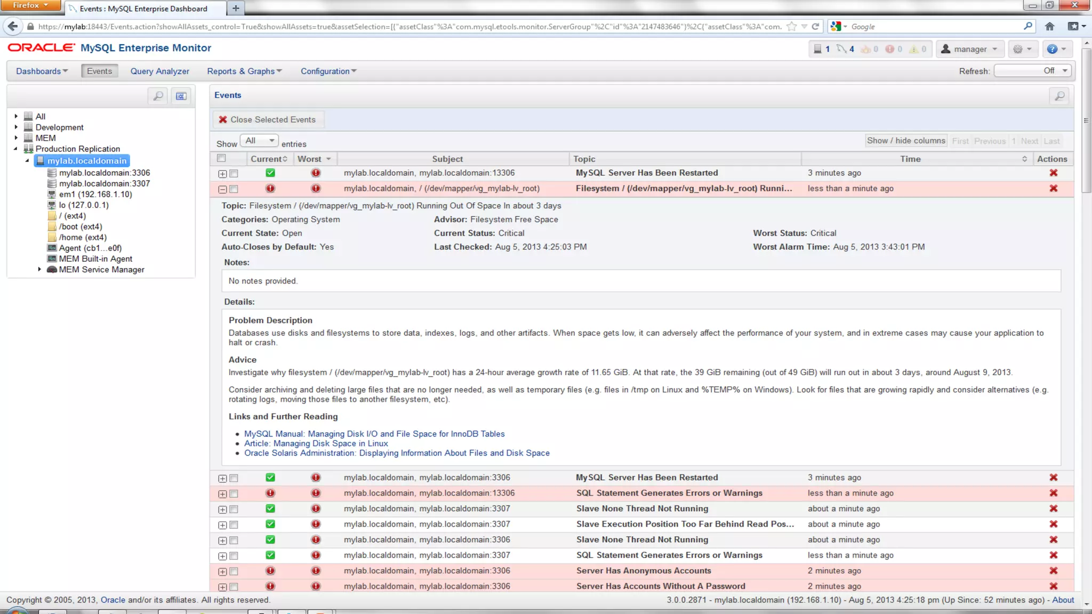
Task: Click Worst critical icon for Server Has Anonymous Accounts
Action: click(x=316, y=570)
